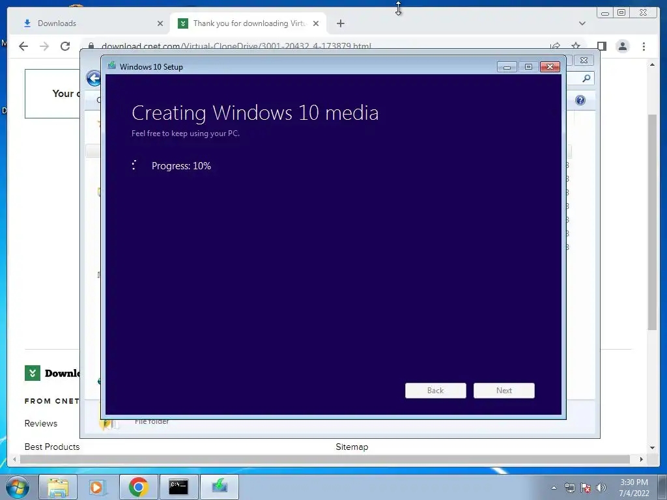Viewport: 667px width, 500px height.
Task: Open Windows Start menu
Action: click(x=18, y=487)
